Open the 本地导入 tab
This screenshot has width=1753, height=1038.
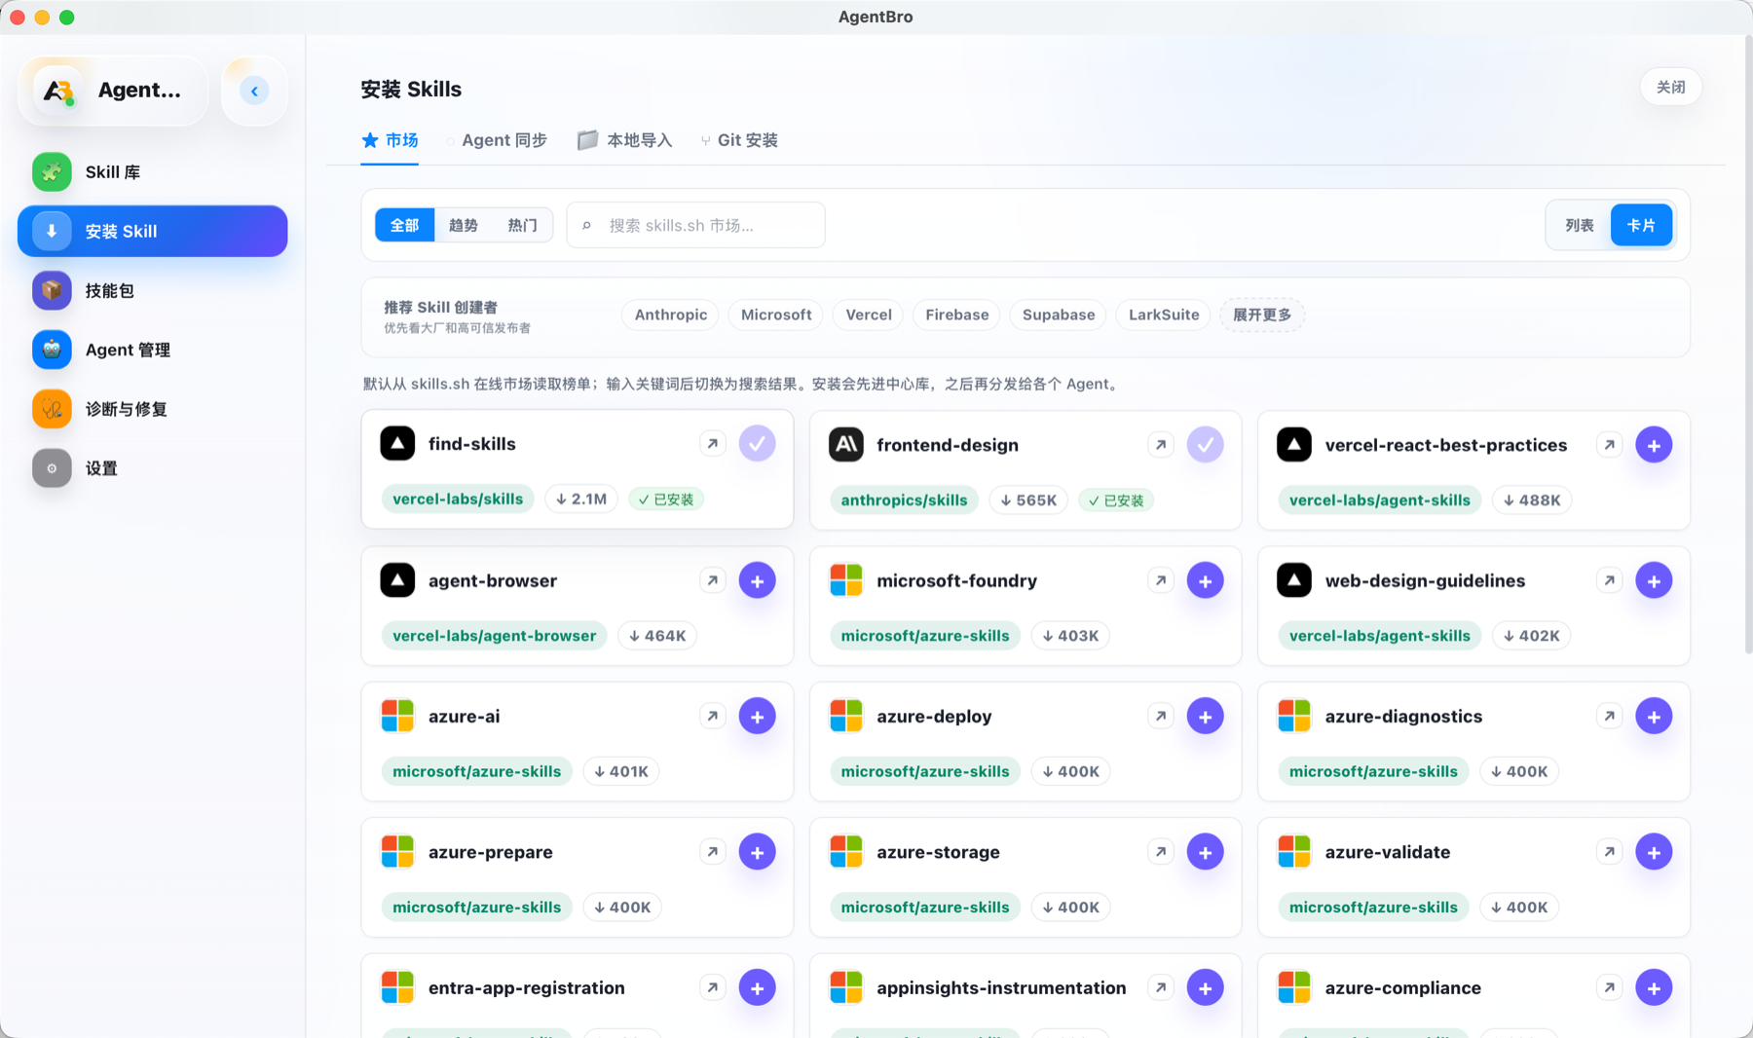(624, 140)
